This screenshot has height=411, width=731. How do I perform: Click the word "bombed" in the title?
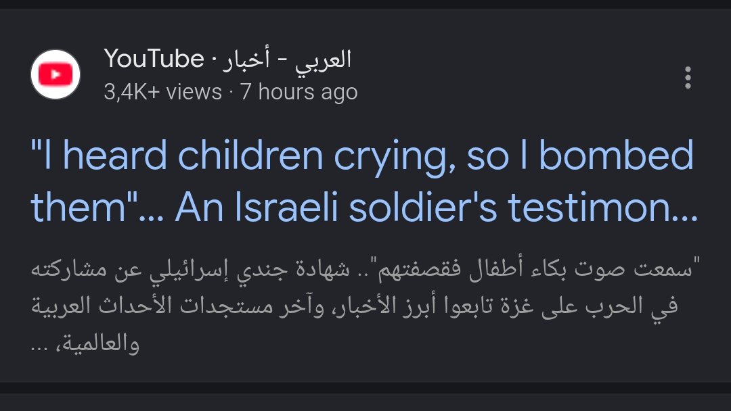616,155
